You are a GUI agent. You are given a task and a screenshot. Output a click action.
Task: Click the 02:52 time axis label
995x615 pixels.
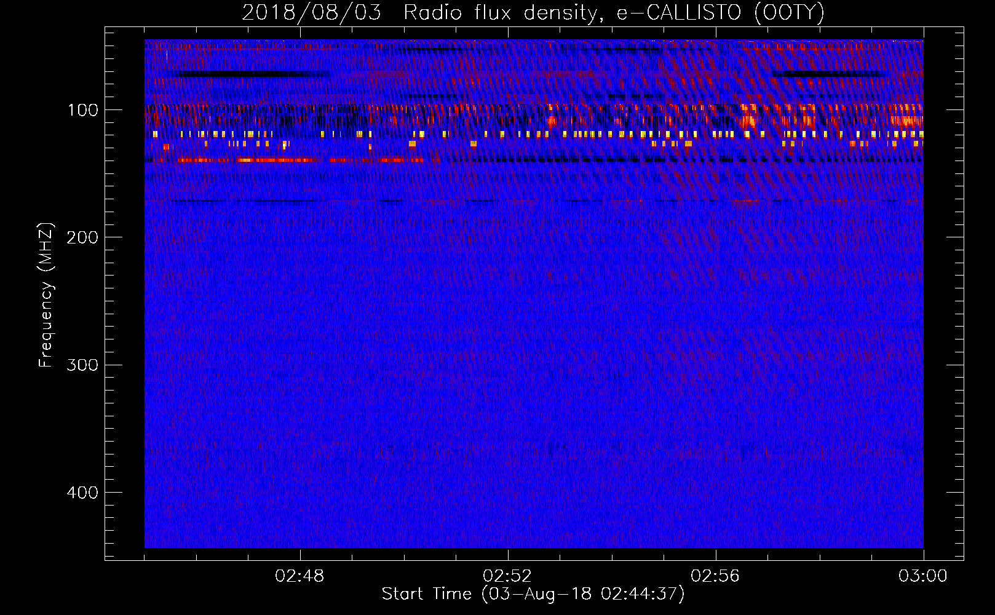point(507,576)
